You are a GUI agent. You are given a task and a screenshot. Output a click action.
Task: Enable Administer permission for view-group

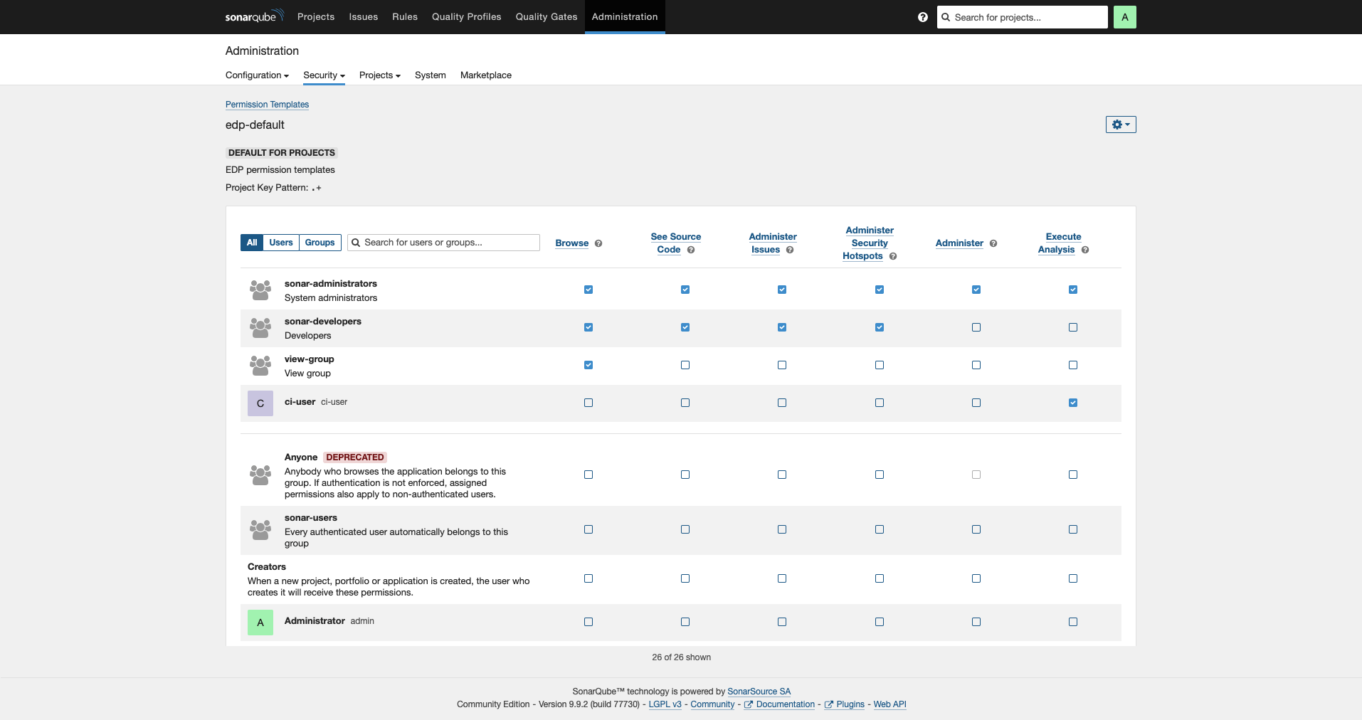(x=976, y=365)
